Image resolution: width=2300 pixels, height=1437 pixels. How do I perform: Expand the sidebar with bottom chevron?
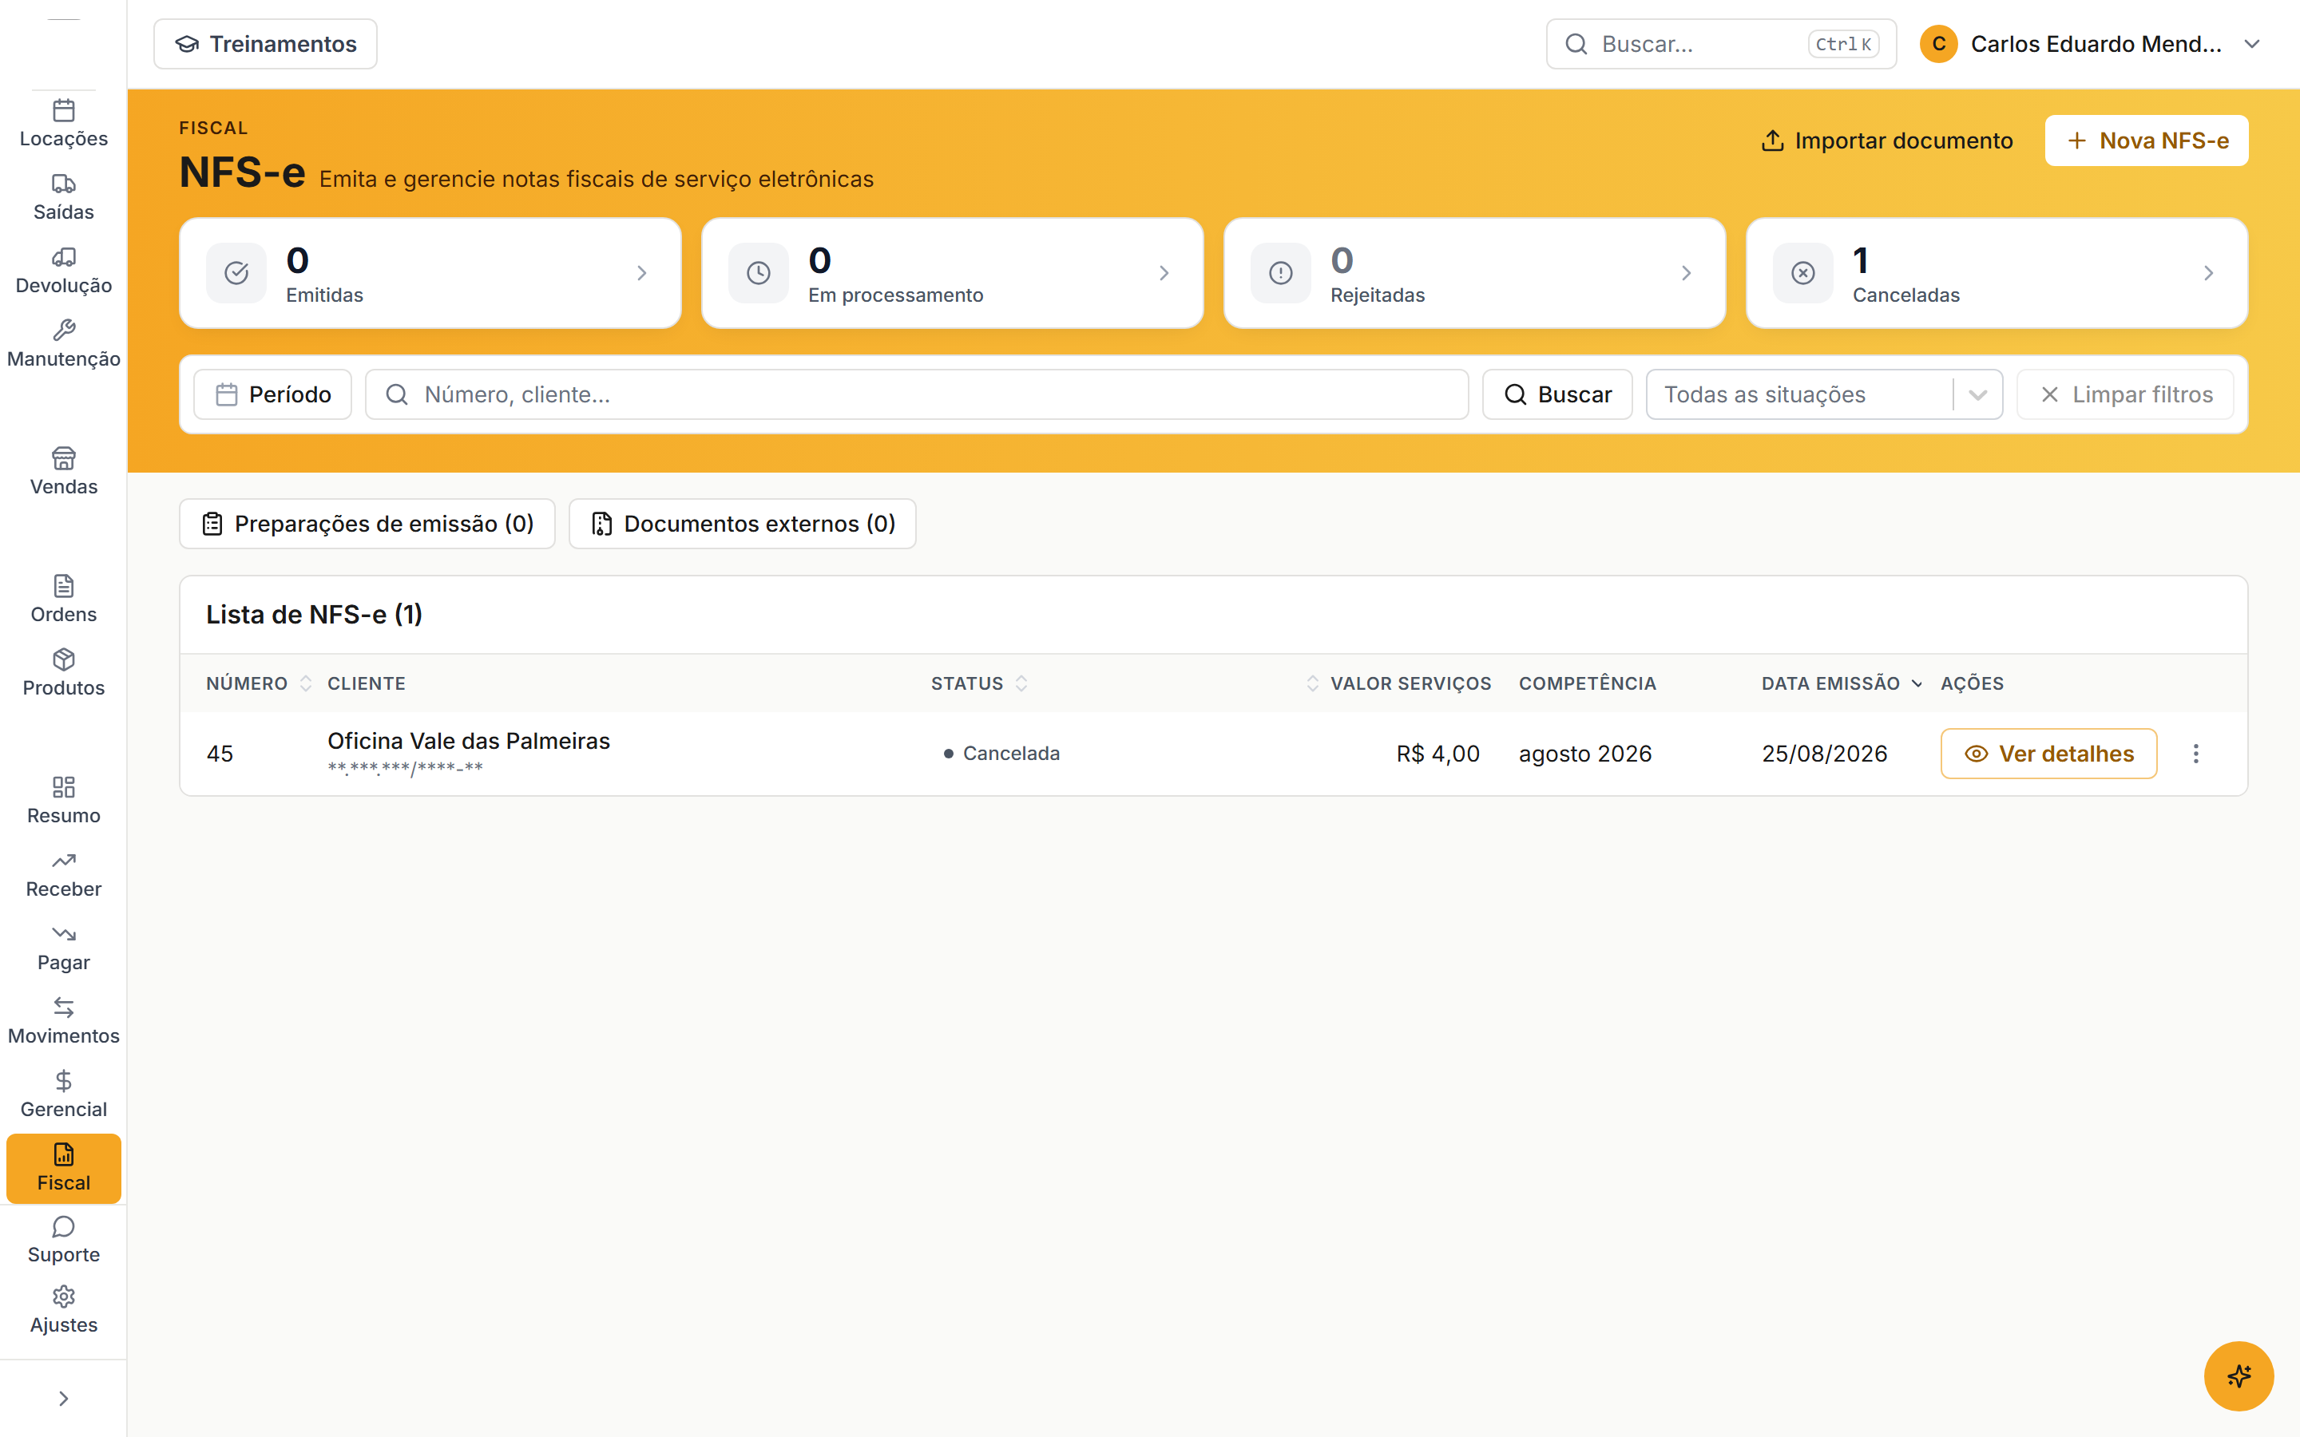click(64, 1398)
